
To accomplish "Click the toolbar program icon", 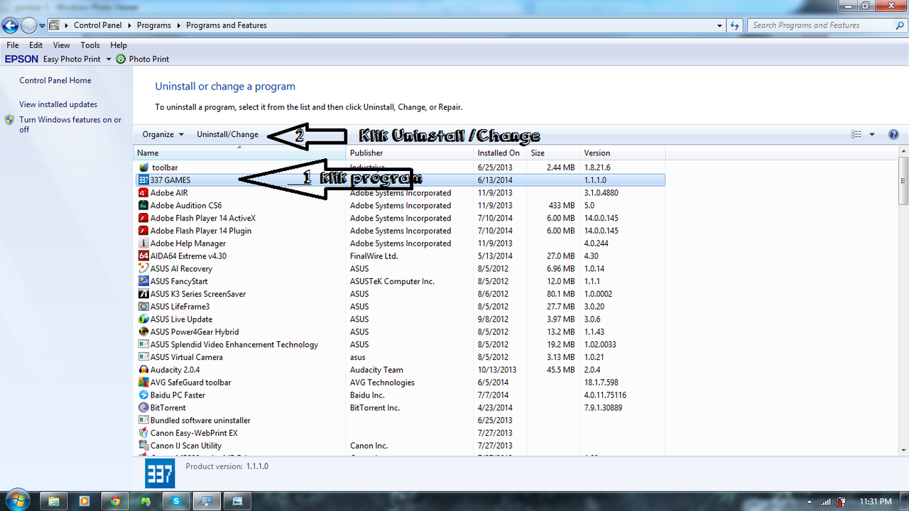I will coord(144,167).
